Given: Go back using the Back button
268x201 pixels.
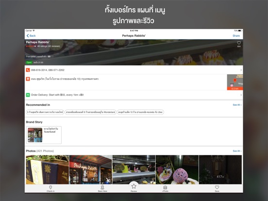Looking at the screenshot, I should [x=31, y=36].
